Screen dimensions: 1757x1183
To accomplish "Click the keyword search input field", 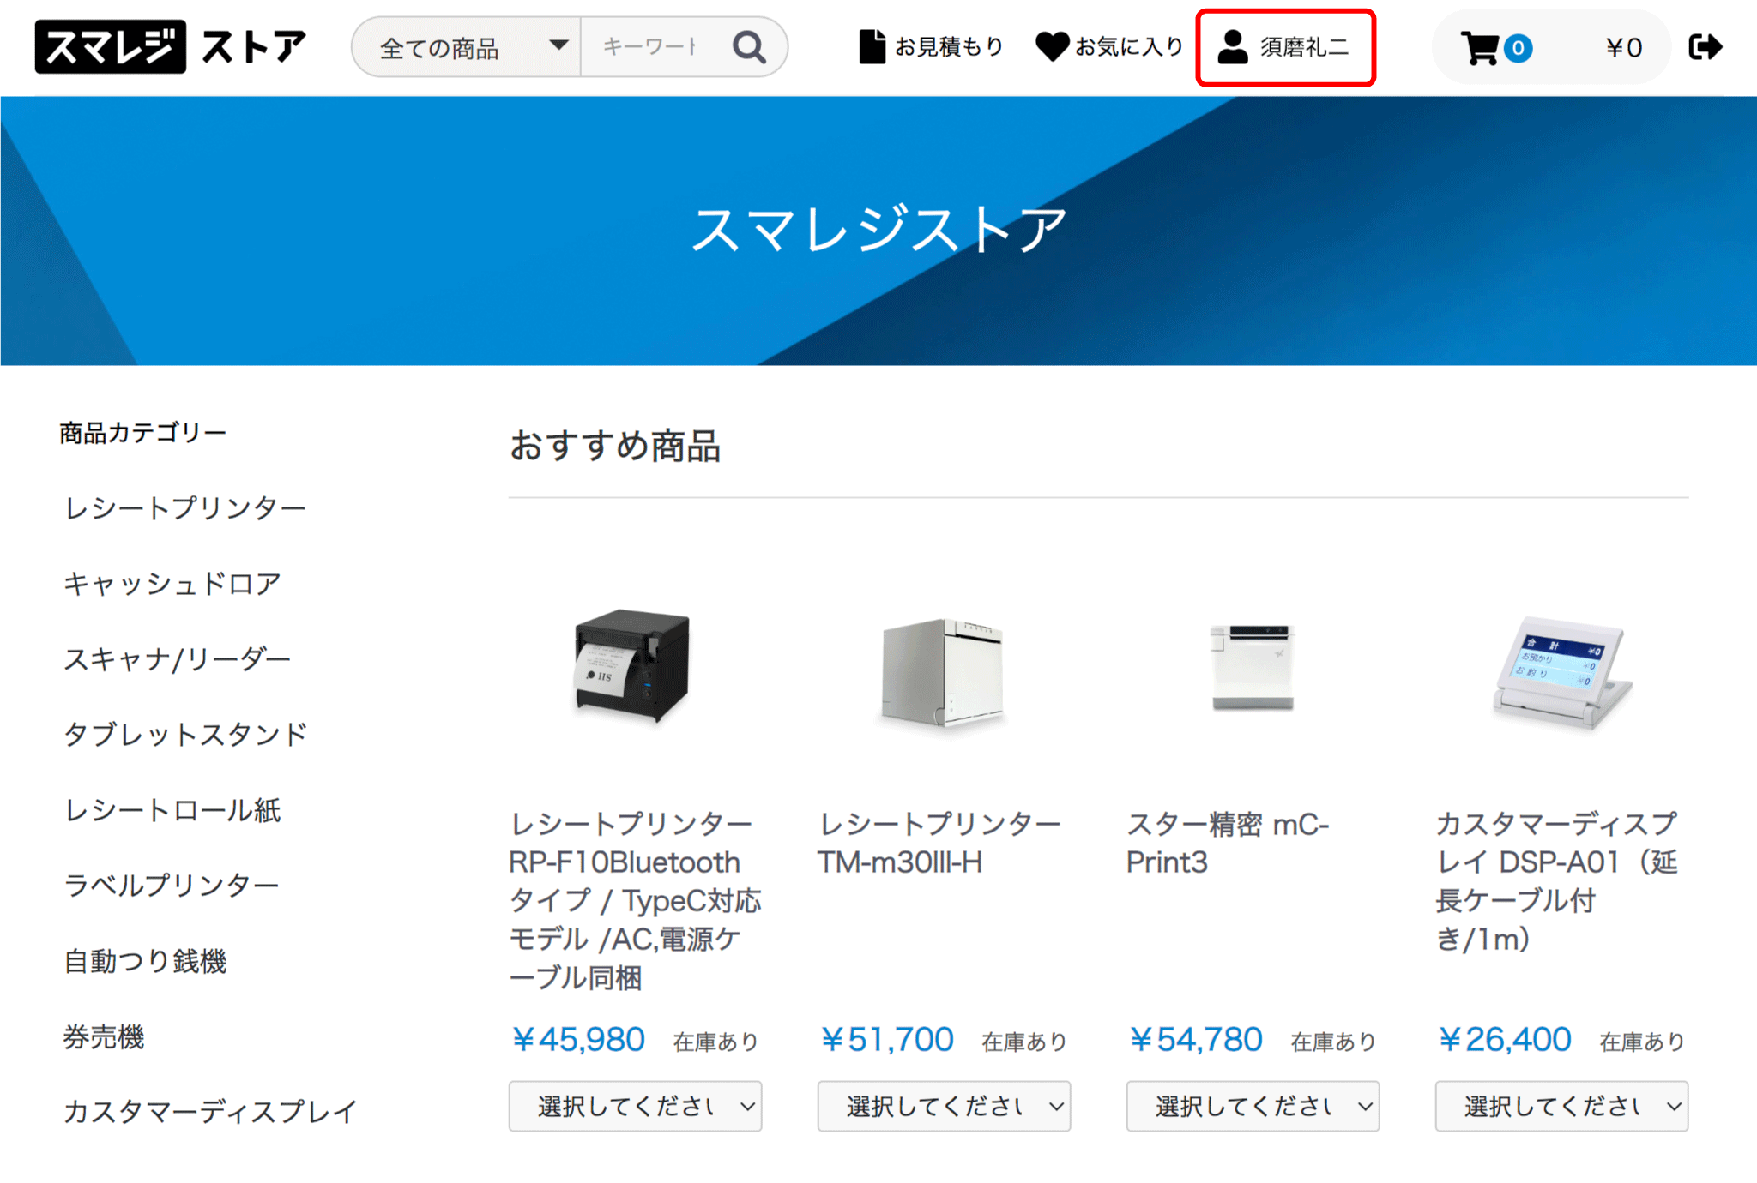I will (650, 47).
